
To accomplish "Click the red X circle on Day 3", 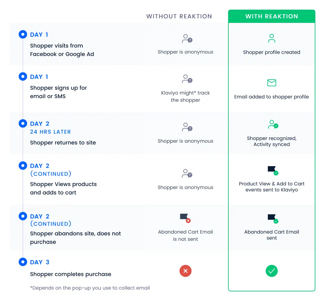I will pyautogui.click(x=185, y=271).
